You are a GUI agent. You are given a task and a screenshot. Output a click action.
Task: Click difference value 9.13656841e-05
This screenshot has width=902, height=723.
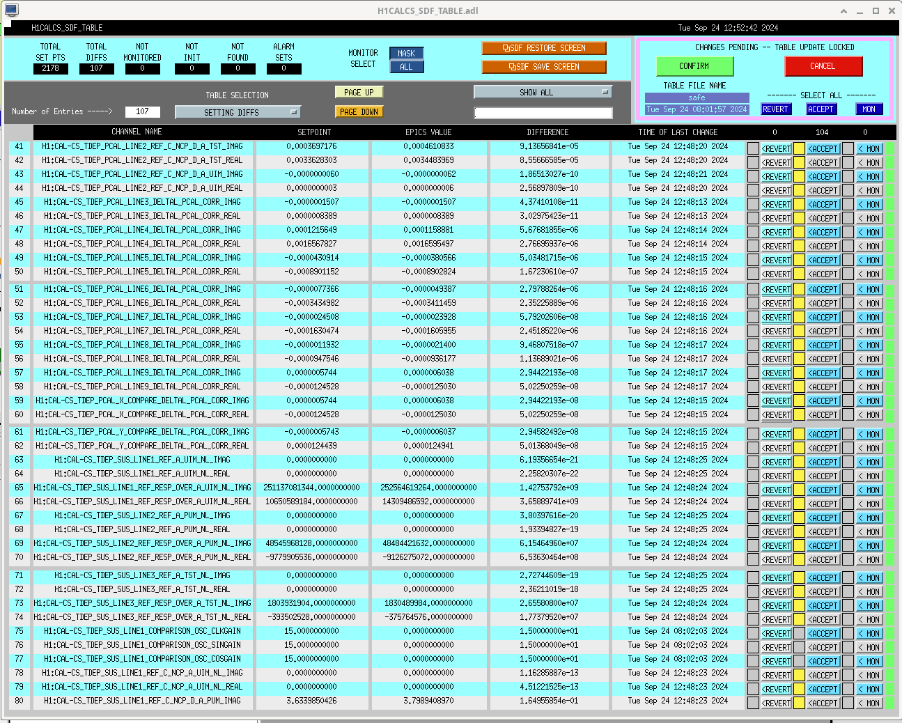click(549, 146)
